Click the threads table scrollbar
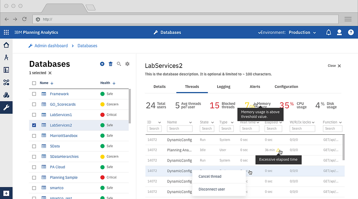This screenshot has width=358, height=199. tap(343, 147)
